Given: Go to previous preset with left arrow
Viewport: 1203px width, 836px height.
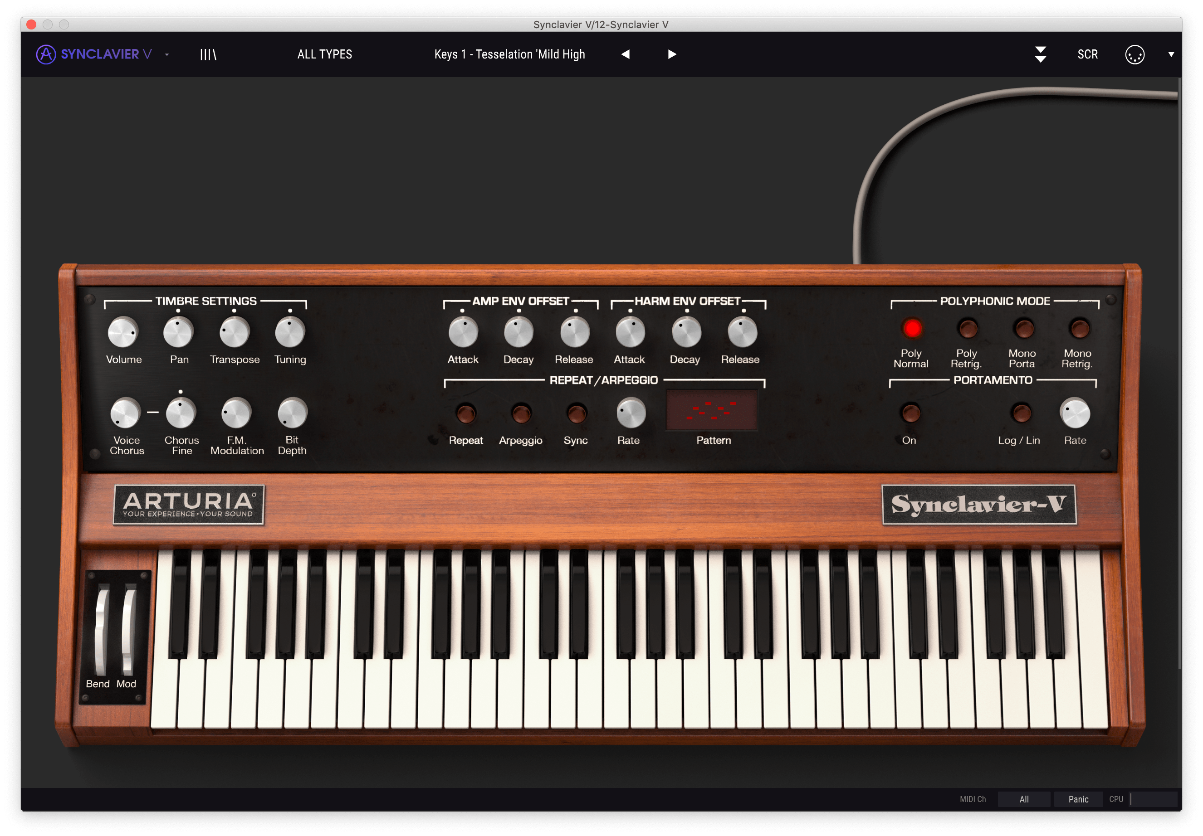Looking at the screenshot, I should (625, 54).
